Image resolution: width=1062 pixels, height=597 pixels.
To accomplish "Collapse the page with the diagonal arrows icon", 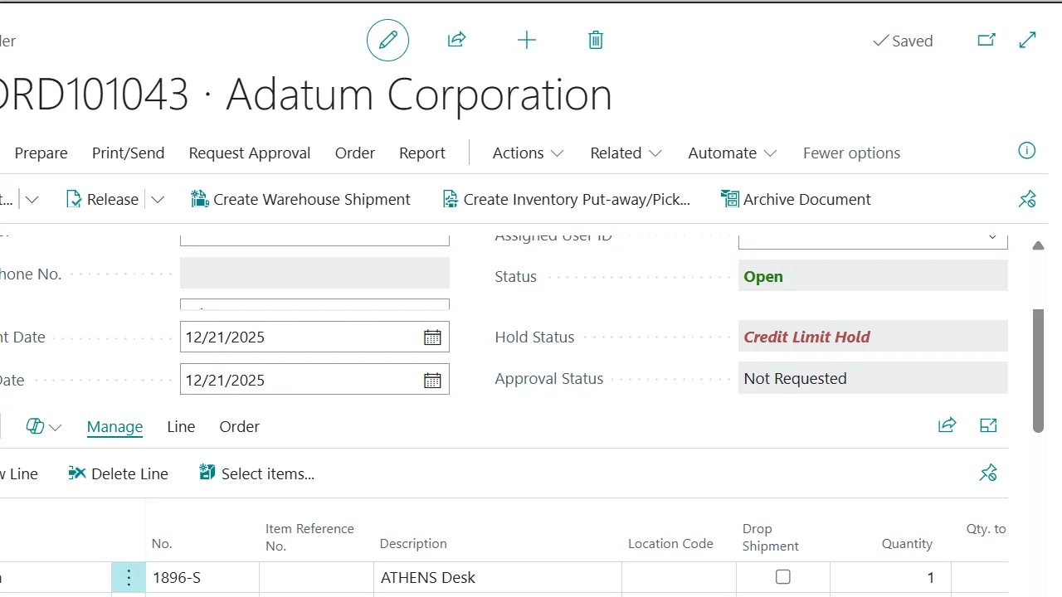I will point(1028,40).
